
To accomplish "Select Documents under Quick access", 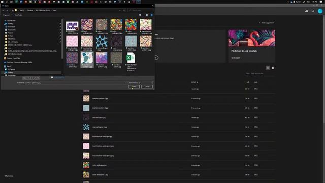I will click(x=12, y=29).
